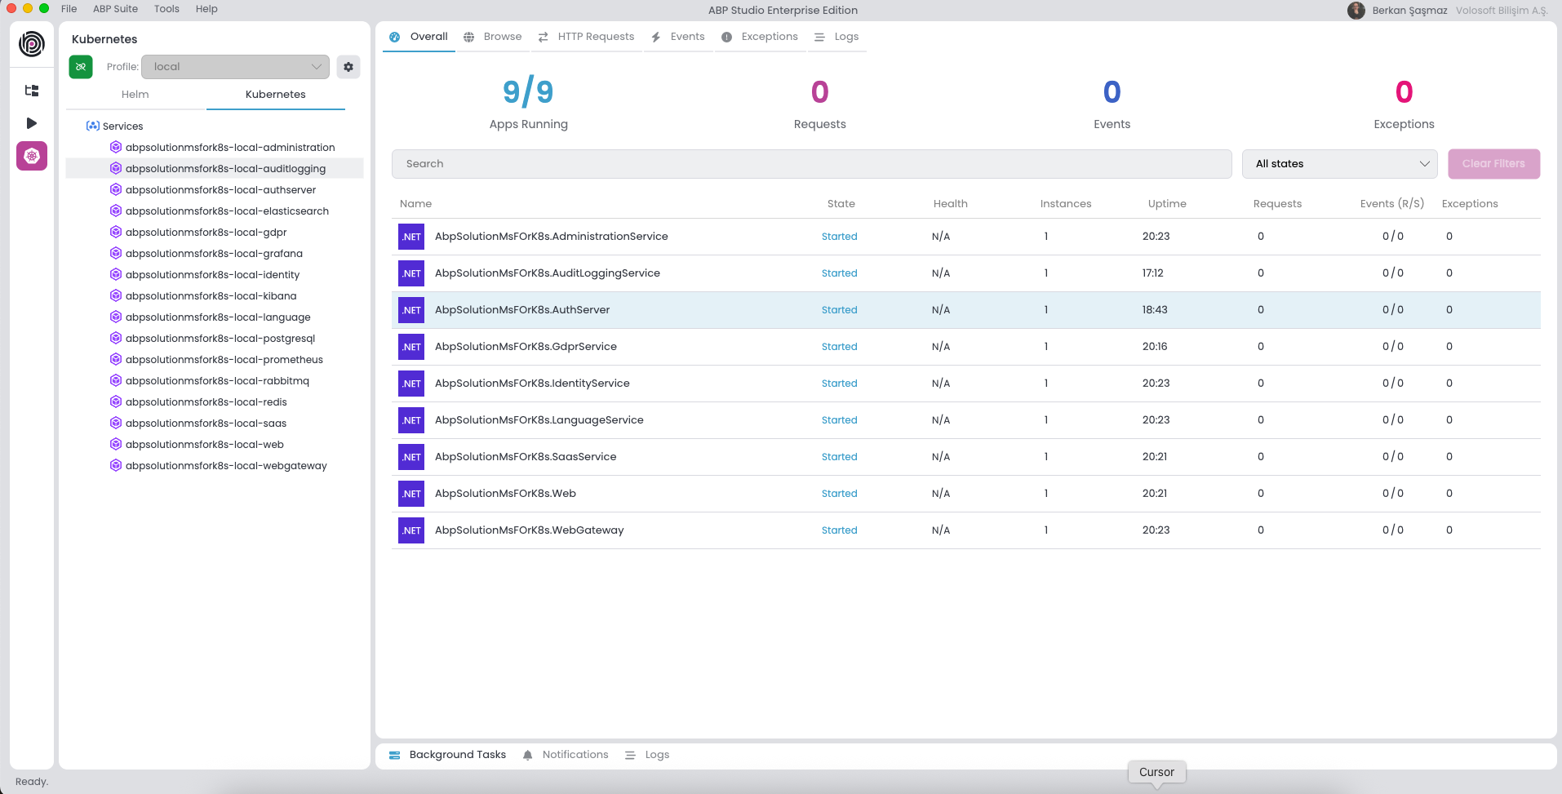Click the green connect button icon
Image resolution: width=1562 pixels, height=794 pixels.
click(81, 67)
